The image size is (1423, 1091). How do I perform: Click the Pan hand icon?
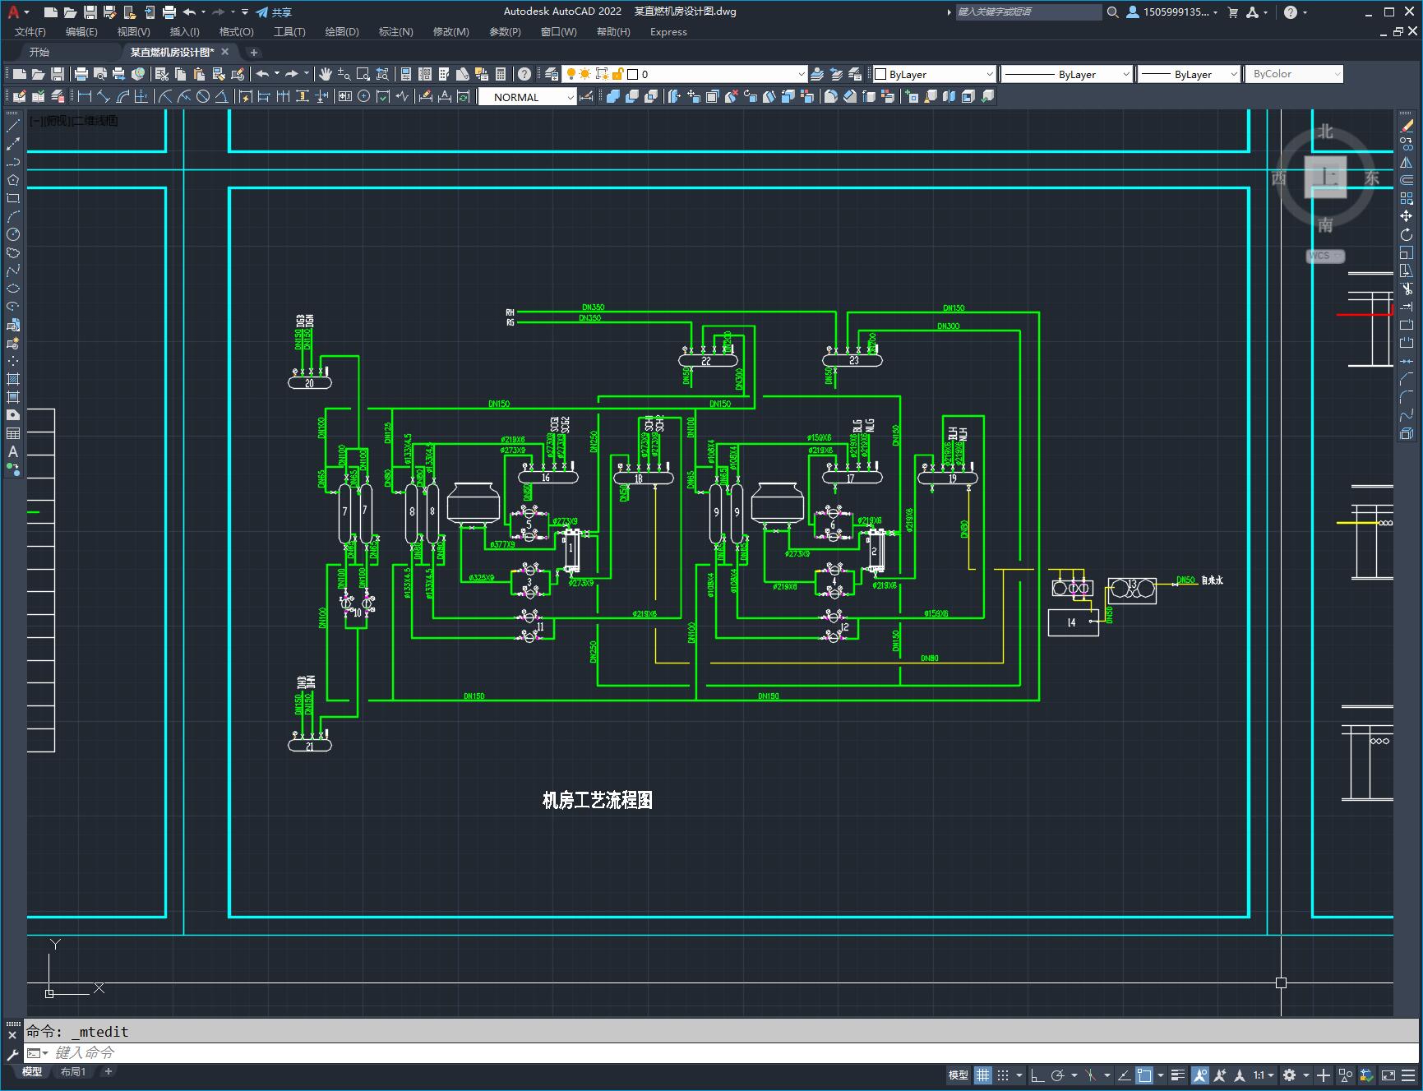[x=326, y=74]
